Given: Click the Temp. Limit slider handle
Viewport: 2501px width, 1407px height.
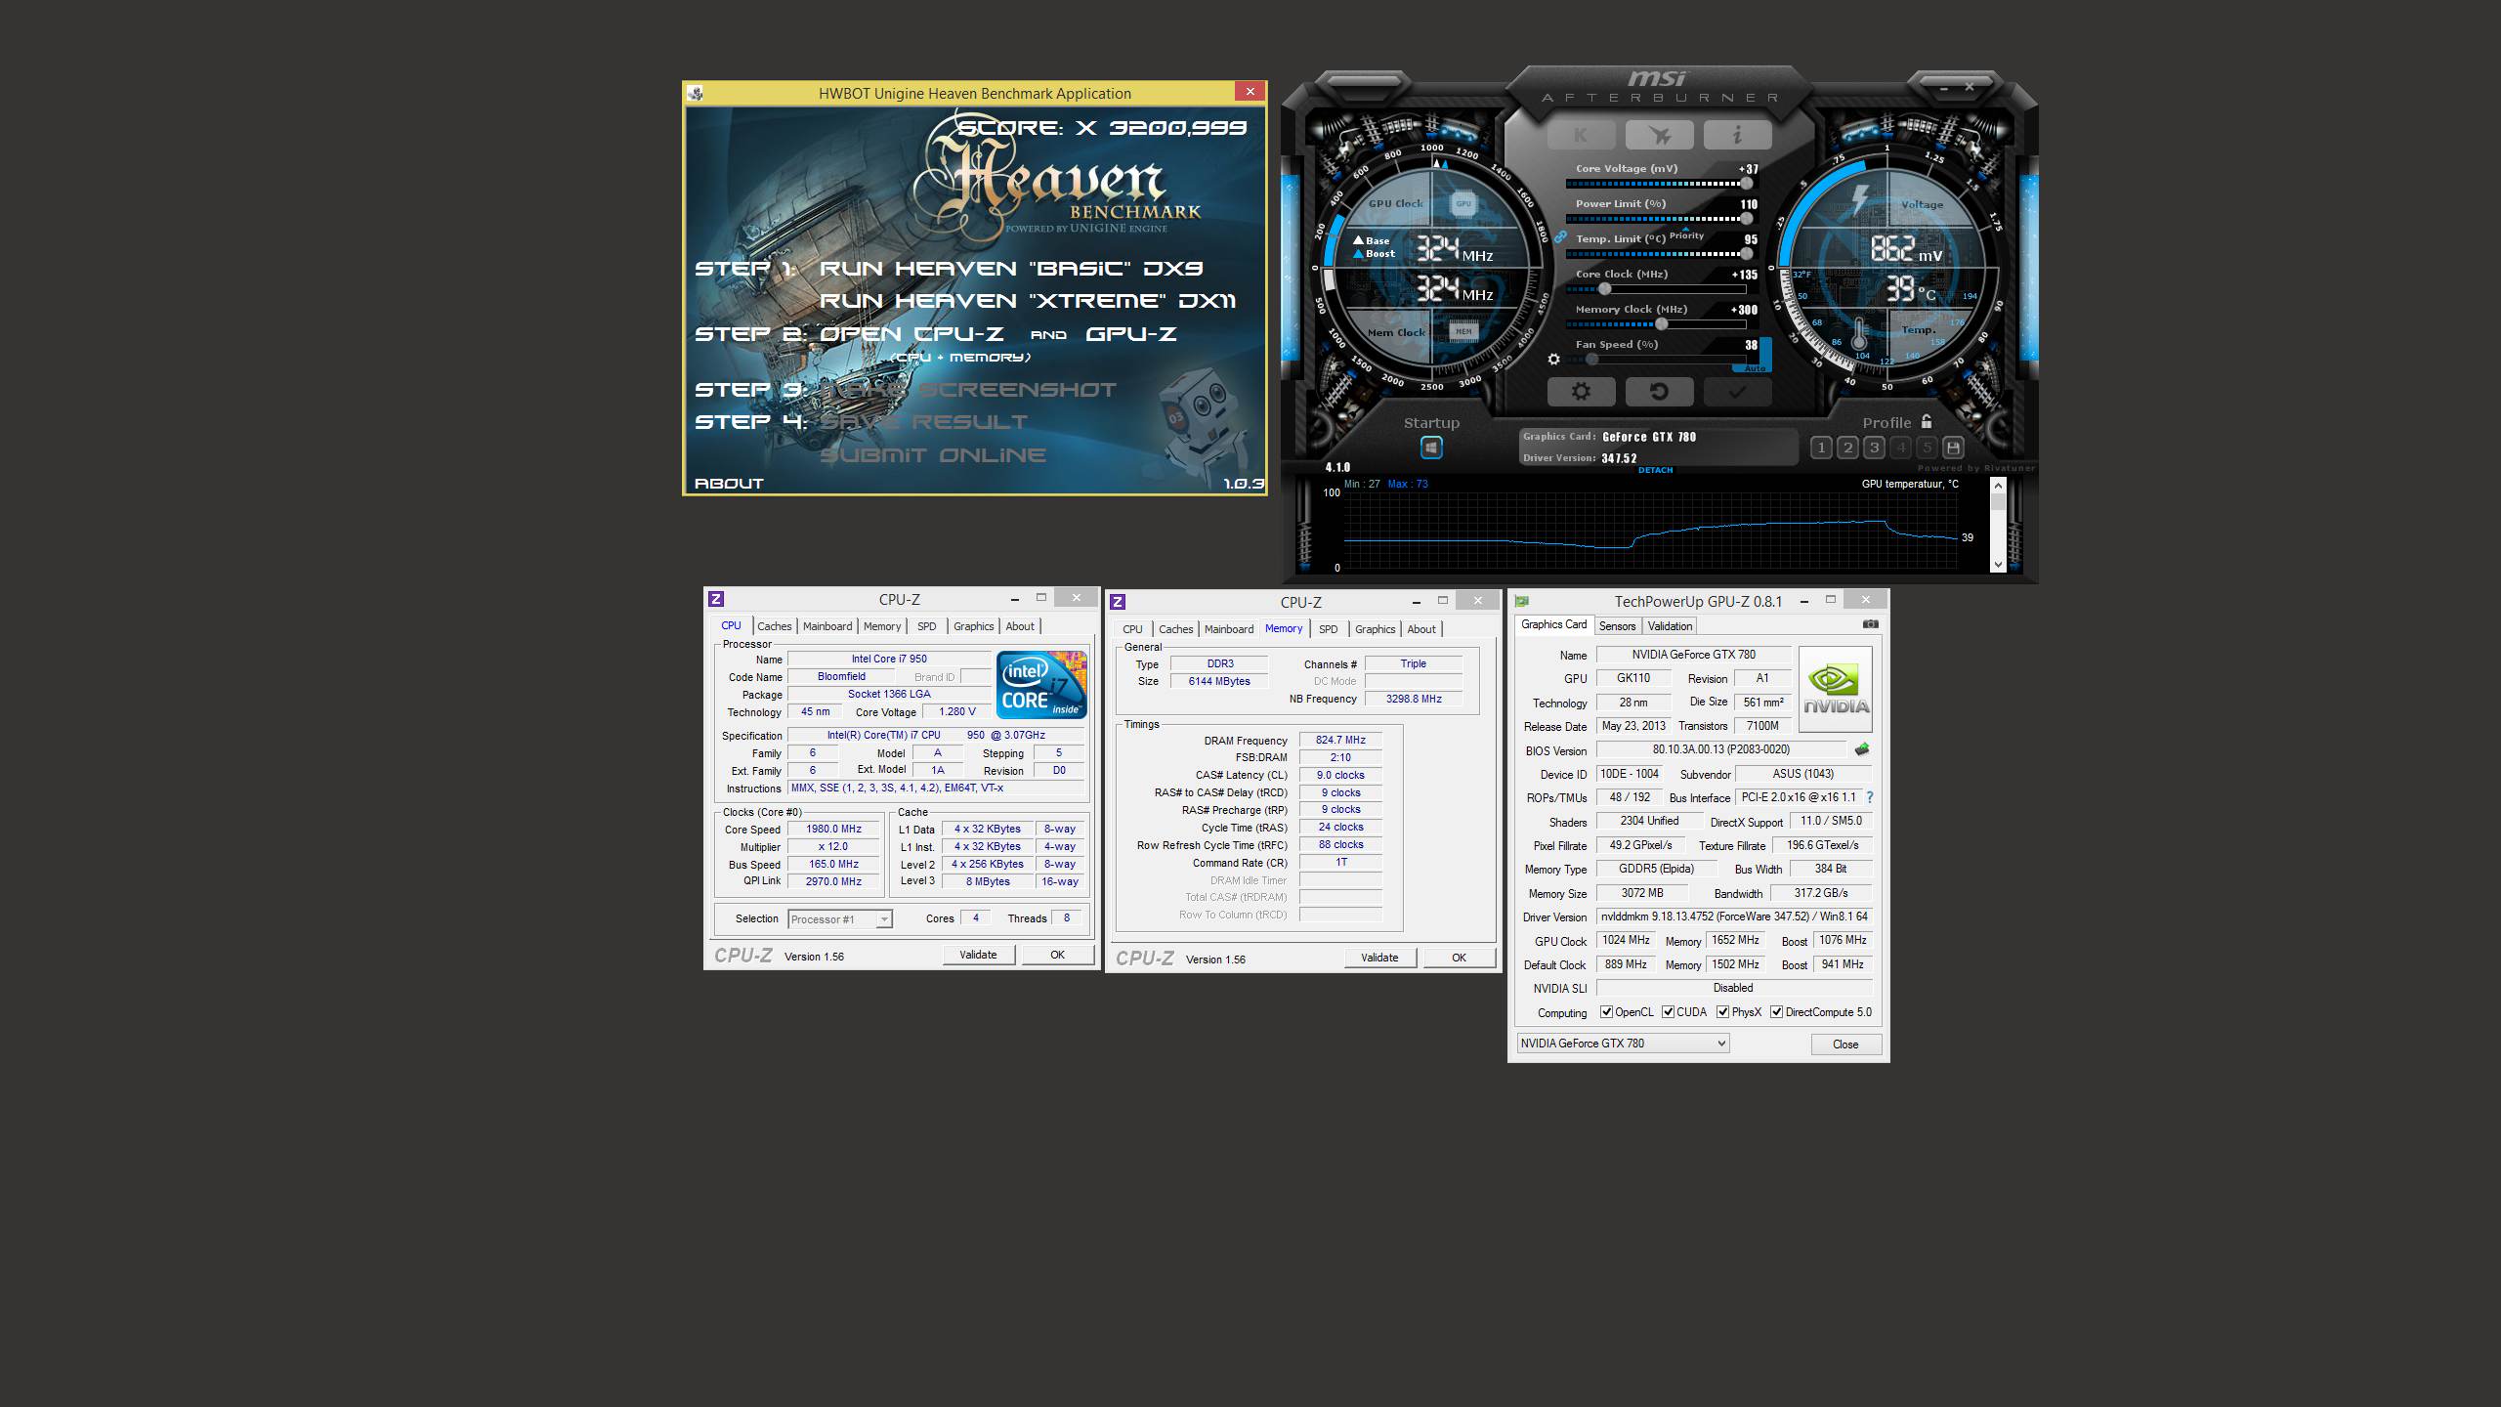Looking at the screenshot, I should pyautogui.click(x=1746, y=253).
